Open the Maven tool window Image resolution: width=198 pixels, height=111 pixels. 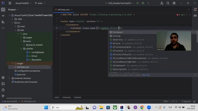[x=195, y=16]
